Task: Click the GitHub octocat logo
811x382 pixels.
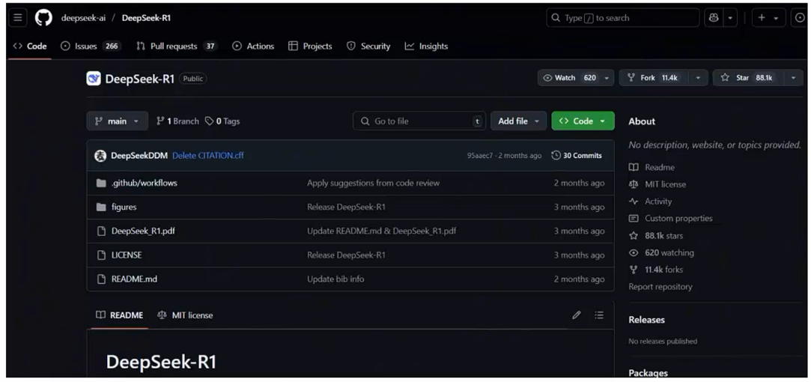Action: (x=43, y=18)
